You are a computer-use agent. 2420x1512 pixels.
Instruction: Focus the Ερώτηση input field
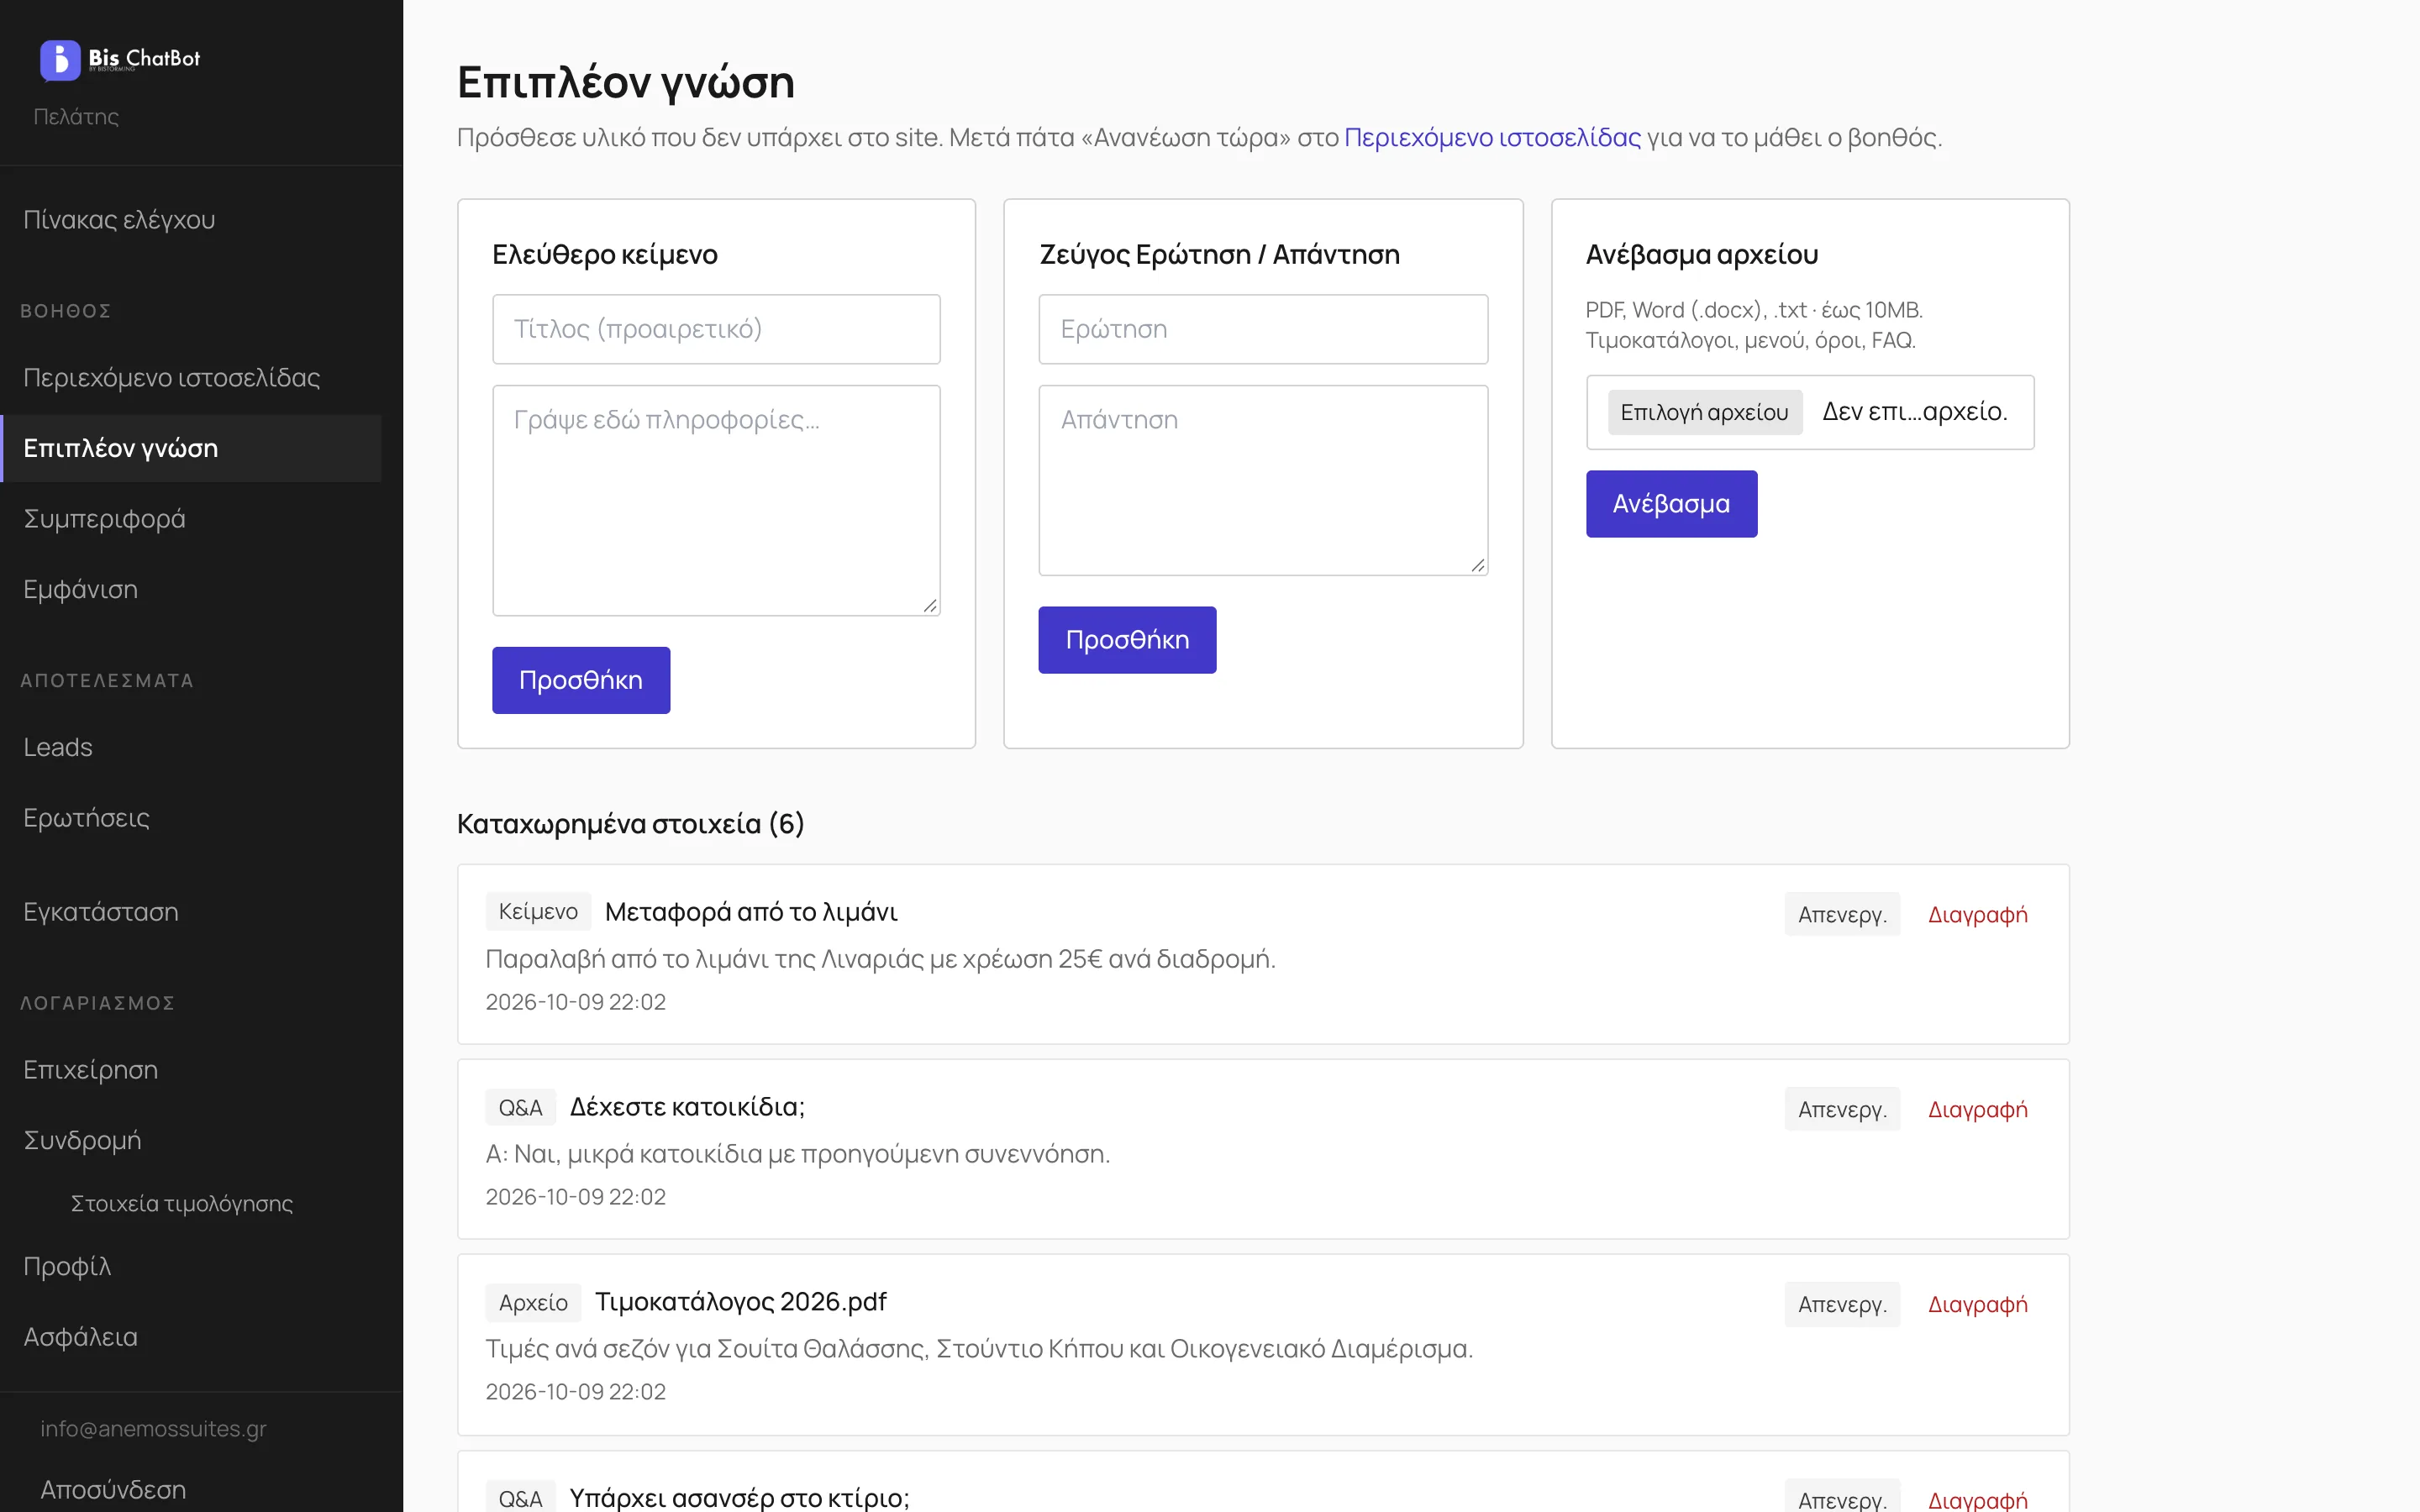1263,329
